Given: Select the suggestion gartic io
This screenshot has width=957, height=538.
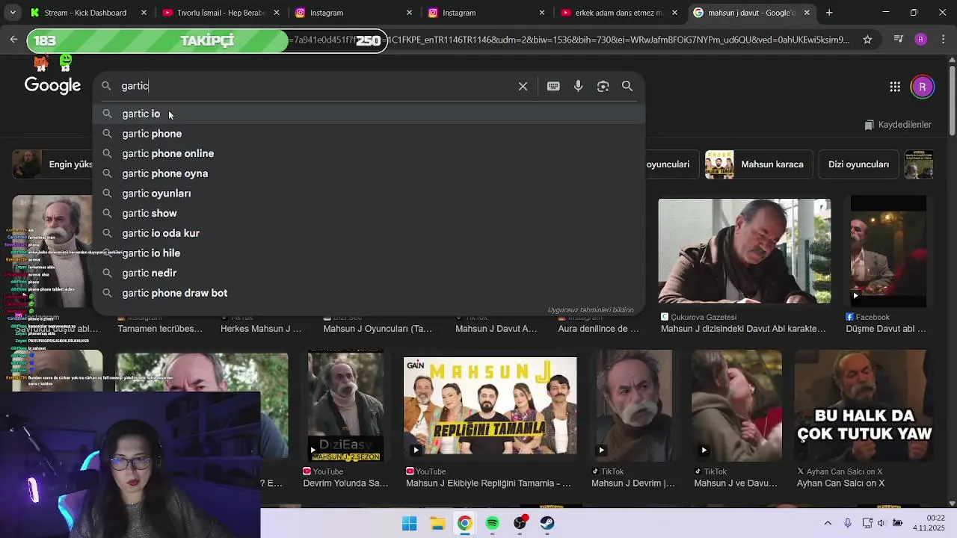Looking at the screenshot, I should [x=369, y=114].
